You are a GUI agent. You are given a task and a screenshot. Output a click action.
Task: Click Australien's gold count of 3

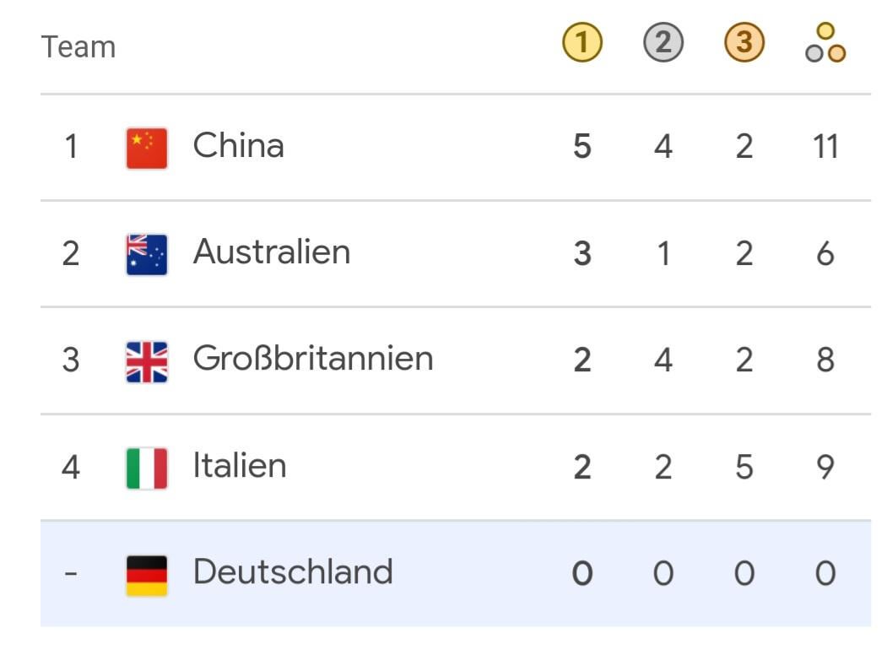(x=582, y=253)
